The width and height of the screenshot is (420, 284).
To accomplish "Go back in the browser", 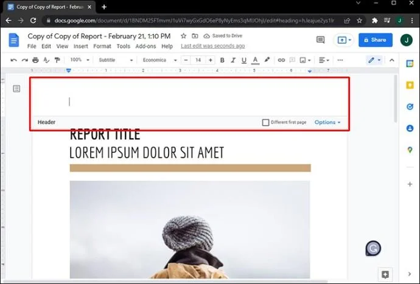I will click(9, 20).
